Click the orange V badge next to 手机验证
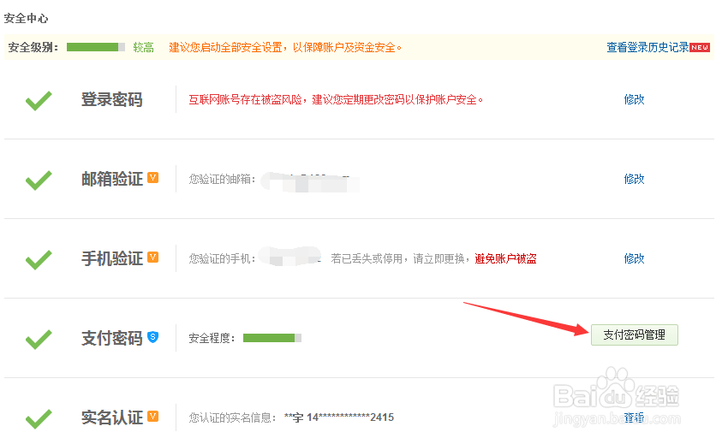The height and width of the screenshot is (444, 722). (153, 257)
